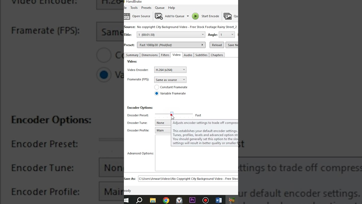Screen dimensions: 362x204
Task: Click the source file name text
Action: pyautogui.click(x=187, y=27)
